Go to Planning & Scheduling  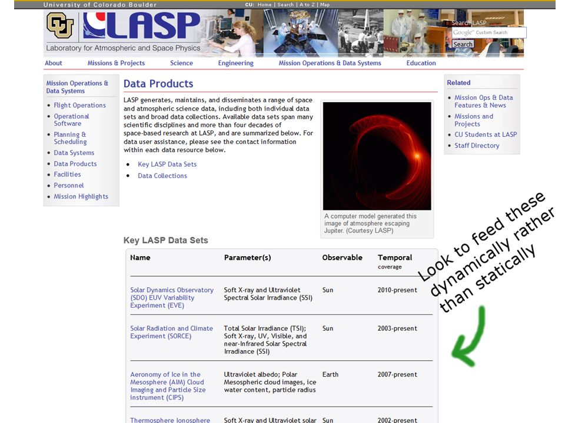(70, 138)
